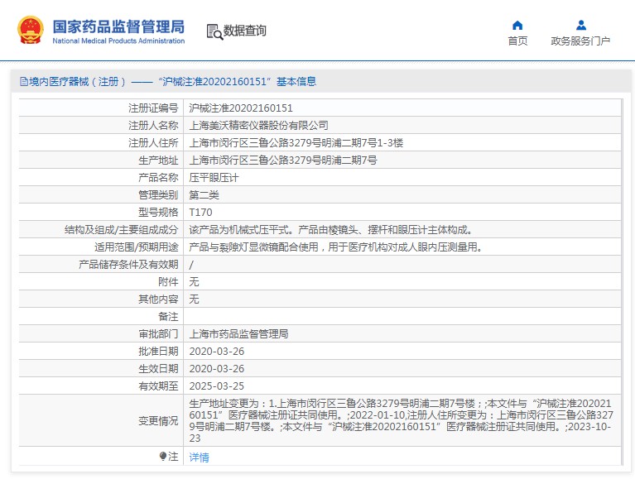The image size is (635, 479).
Task: Click the 政务服务门户 person icon
Action: (580, 25)
